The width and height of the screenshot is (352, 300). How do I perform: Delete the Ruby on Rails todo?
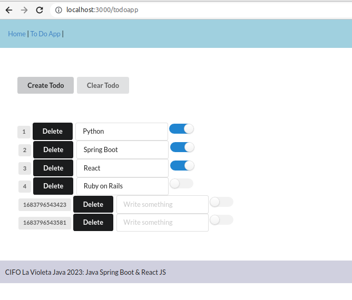[53, 186]
